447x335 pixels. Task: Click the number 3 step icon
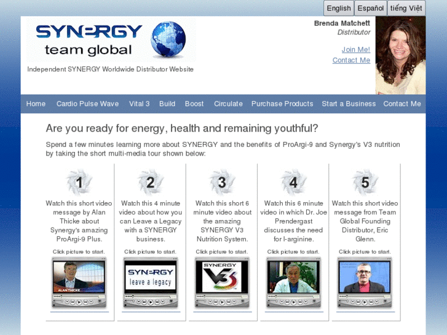(222, 183)
